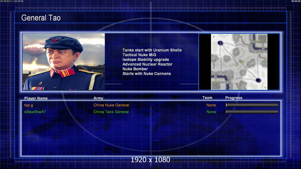Click the Progress column header
301x169 pixels.
coord(234,98)
